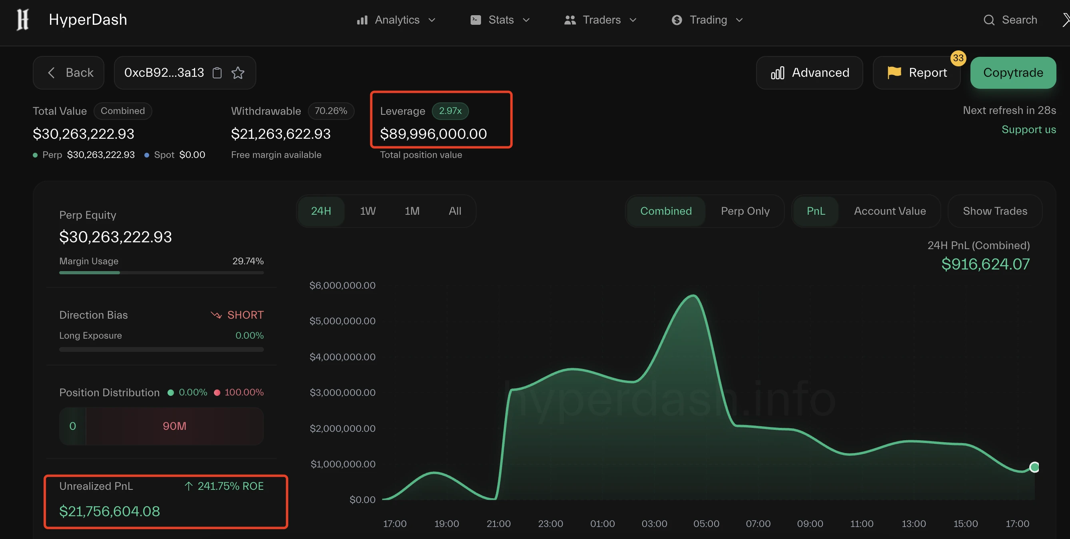The height and width of the screenshot is (539, 1070).
Task: Open the HyperDash home via logo
Action: click(22, 19)
